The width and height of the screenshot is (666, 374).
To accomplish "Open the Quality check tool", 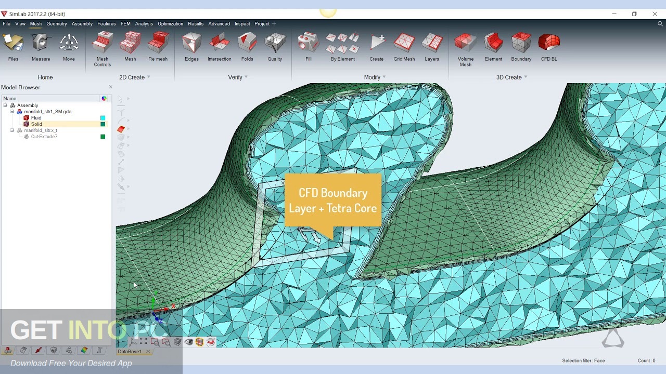I will pyautogui.click(x=275, y=47).
